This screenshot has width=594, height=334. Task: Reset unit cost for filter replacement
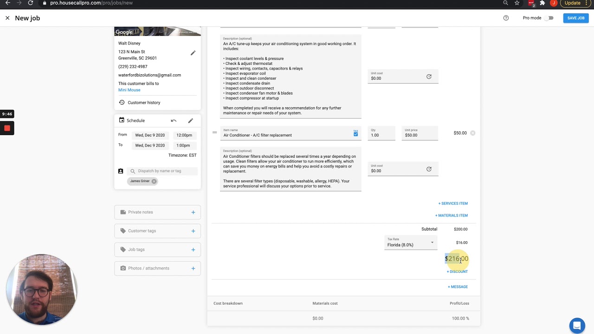(429, 169)
